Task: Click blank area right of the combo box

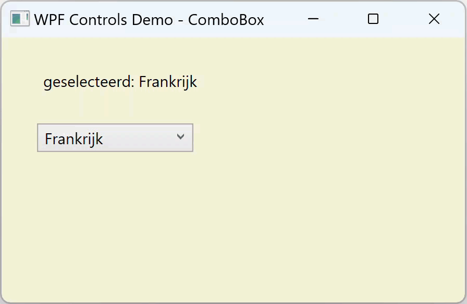Action: coord(313,138)
